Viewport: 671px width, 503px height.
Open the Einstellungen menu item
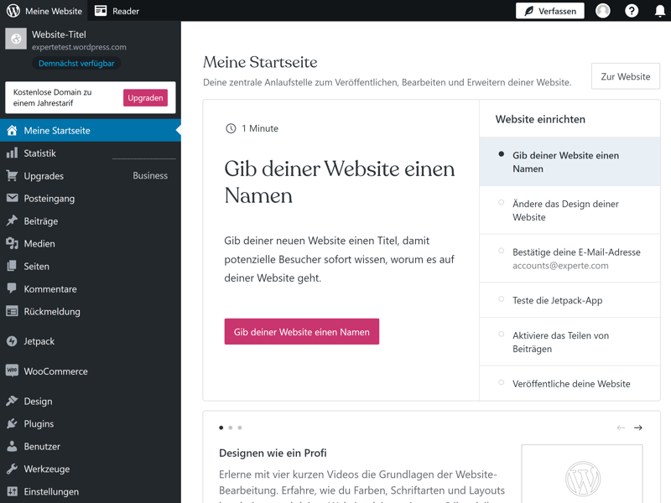(x=91, y=491)
